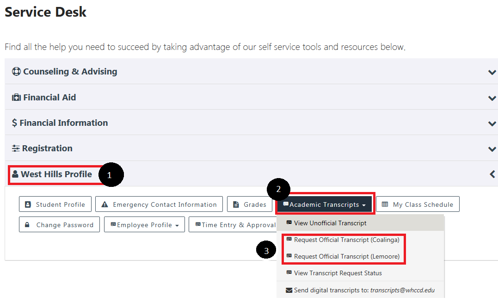498x303 pixels.
Task: Click the card icon in Time Entry & Approval
Action: coord(198,224)
